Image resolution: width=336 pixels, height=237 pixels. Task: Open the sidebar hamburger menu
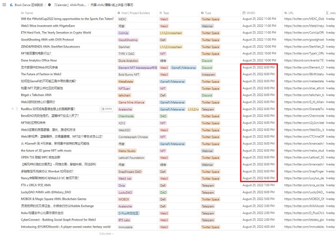[4, 5]
